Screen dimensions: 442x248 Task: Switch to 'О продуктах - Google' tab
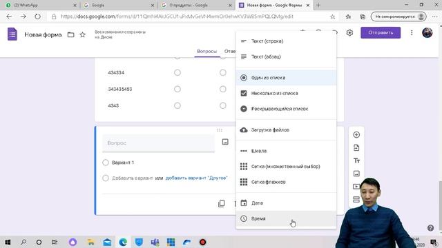click(x=196, y=5)
